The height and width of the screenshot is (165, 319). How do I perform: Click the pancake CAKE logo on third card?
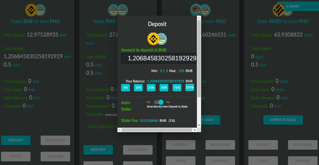tap(196, 10)
